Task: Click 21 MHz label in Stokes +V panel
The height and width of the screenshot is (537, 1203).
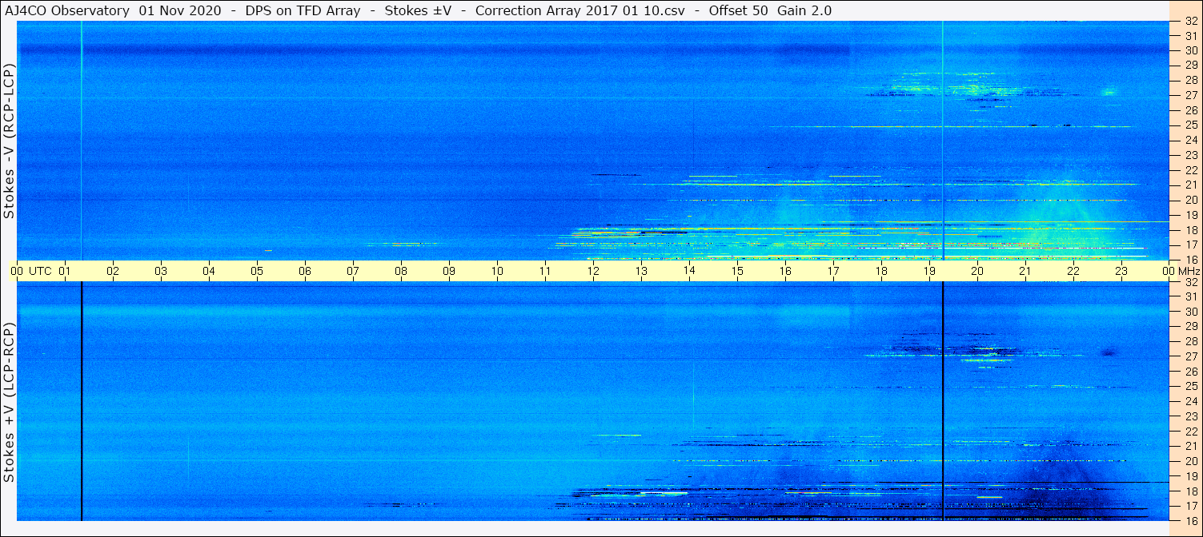Action: tap(1191, 446)
